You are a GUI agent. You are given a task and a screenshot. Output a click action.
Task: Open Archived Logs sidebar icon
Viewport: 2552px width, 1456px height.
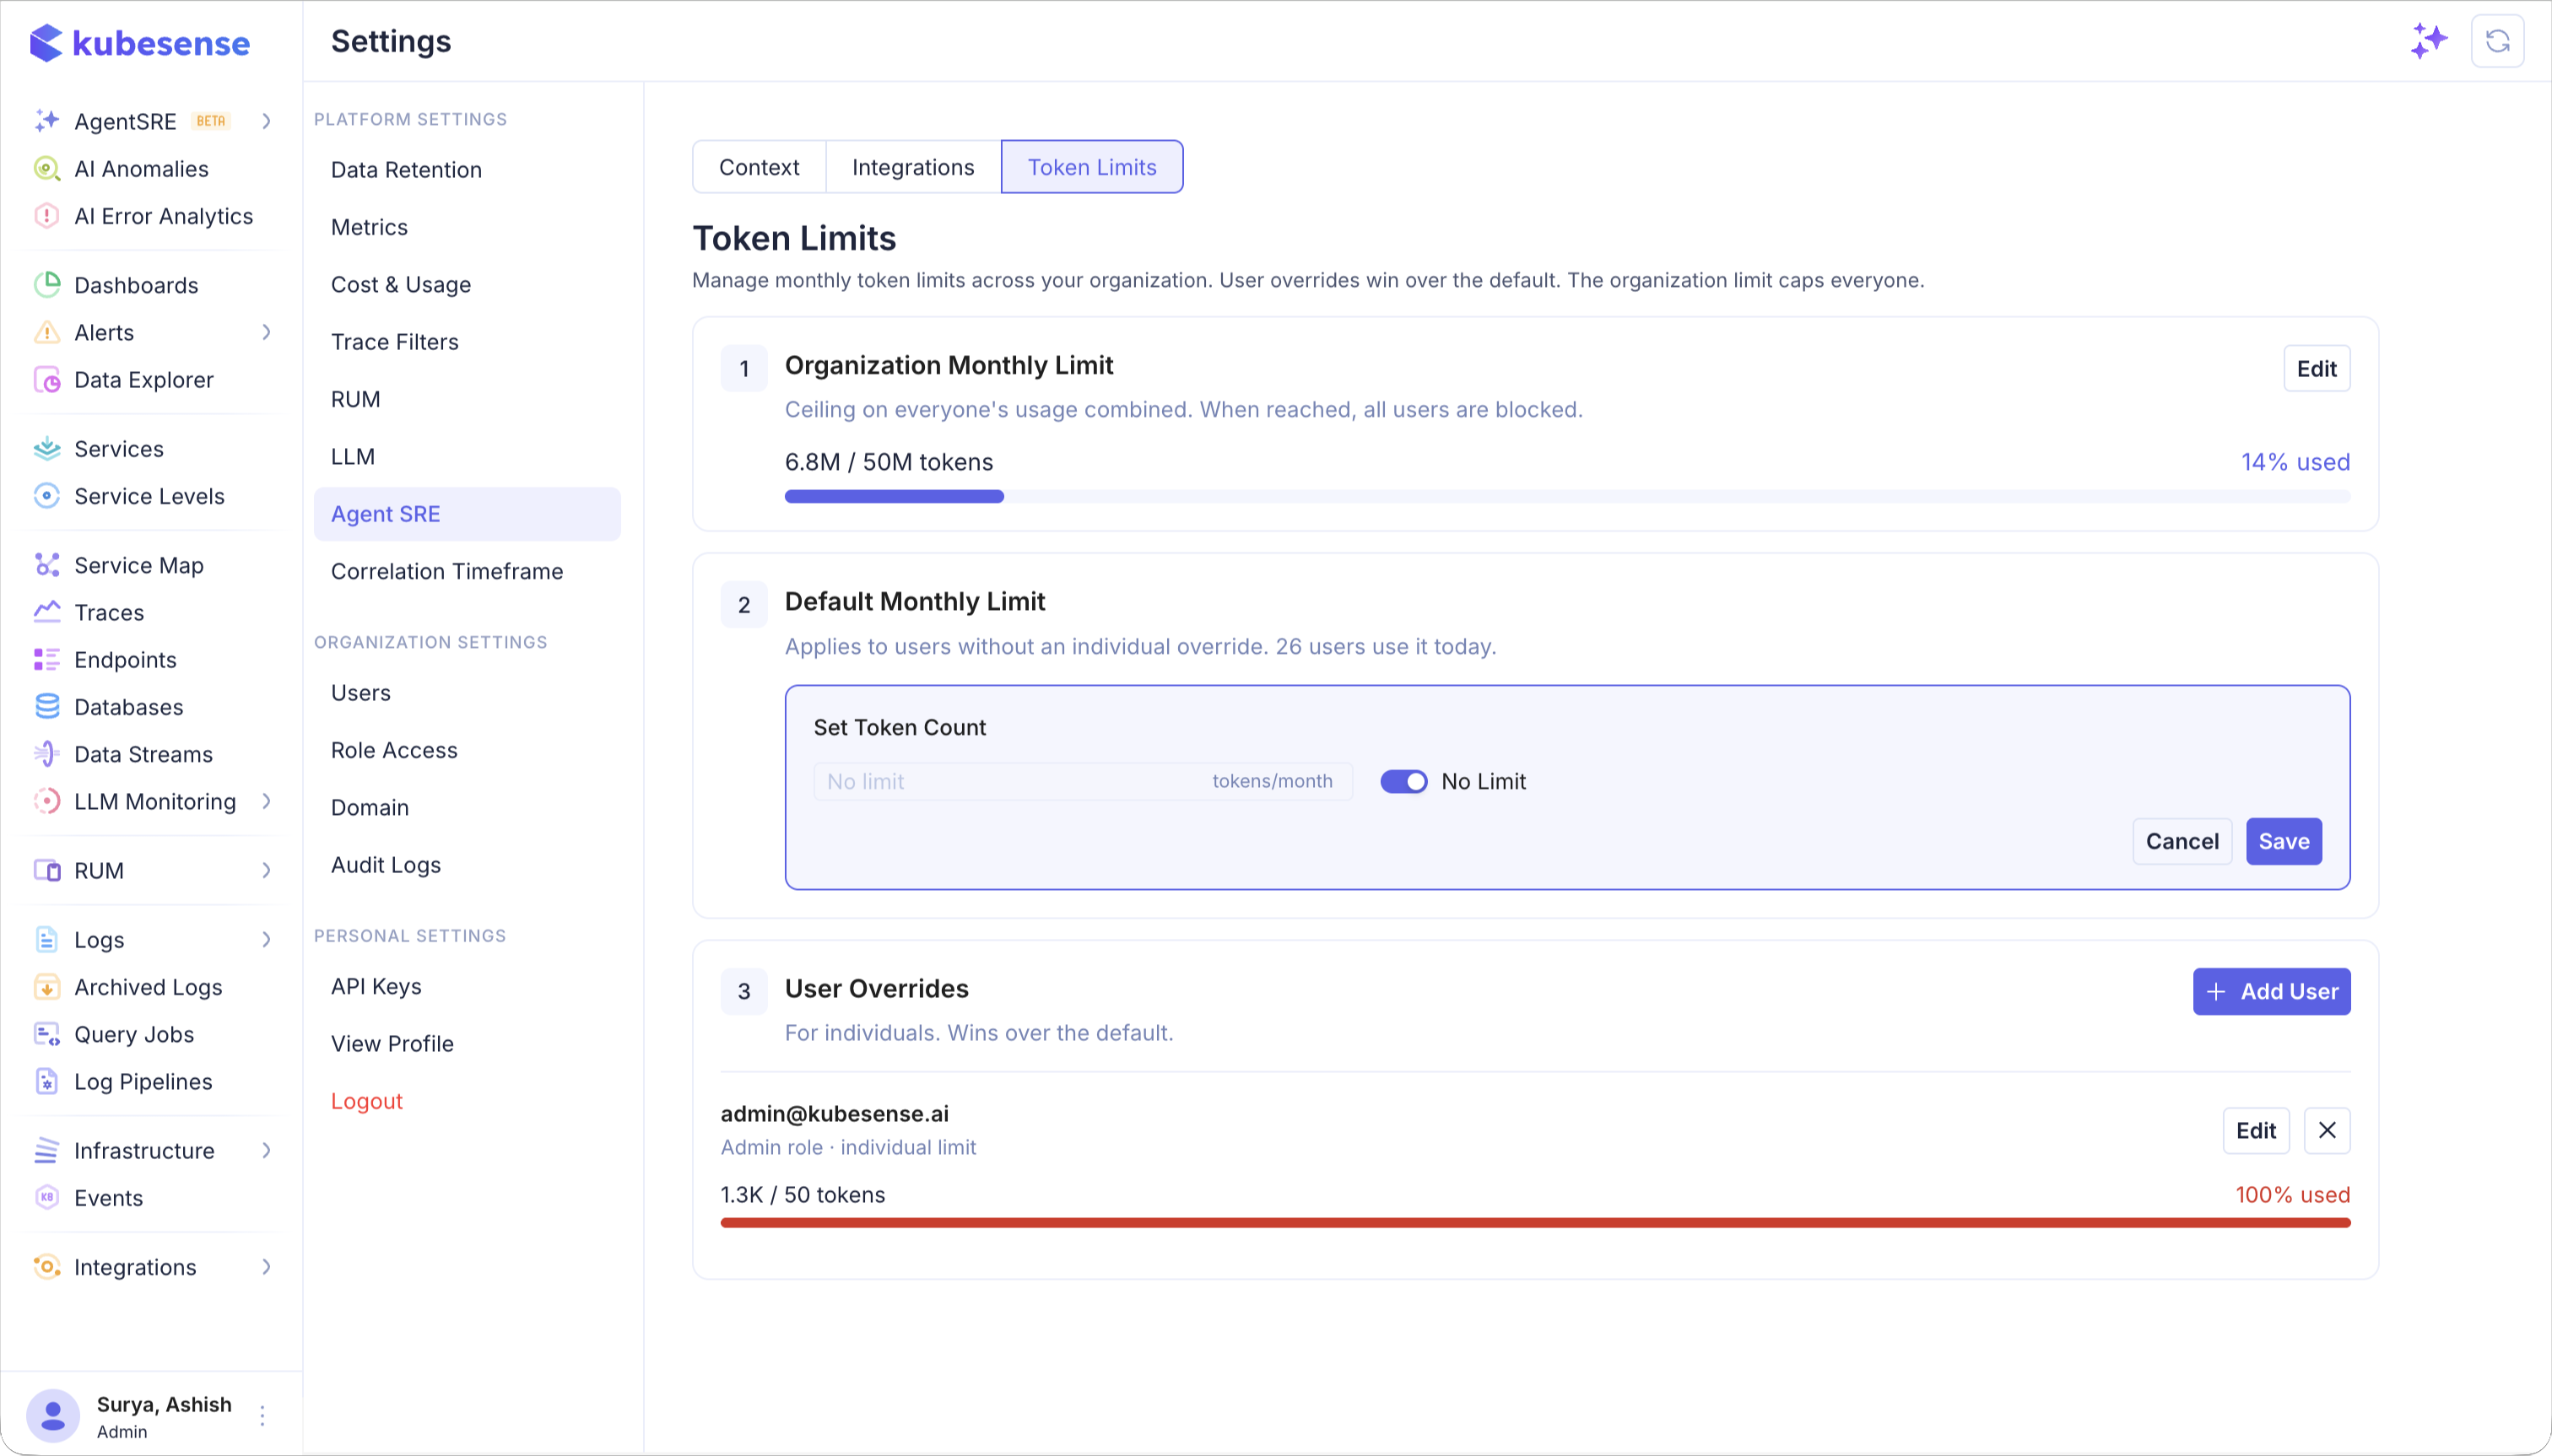[47, 987]
